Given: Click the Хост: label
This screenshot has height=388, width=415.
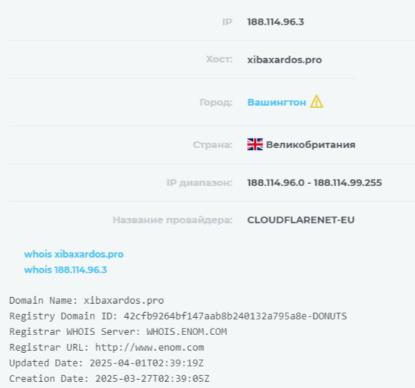Looking at the screenshot, I should pyautogui.click(x=219, y=60).
